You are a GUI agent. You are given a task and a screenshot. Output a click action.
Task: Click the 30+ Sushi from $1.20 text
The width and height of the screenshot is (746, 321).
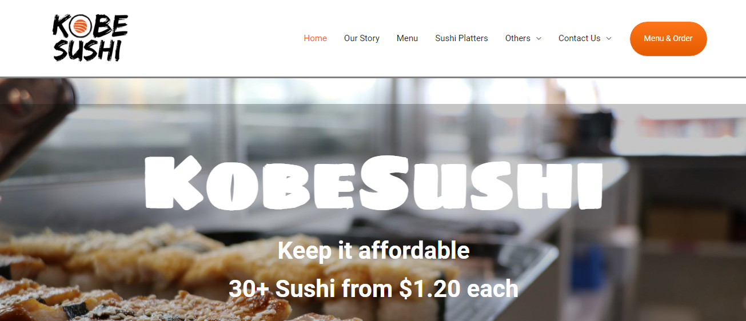pos(373,288)
